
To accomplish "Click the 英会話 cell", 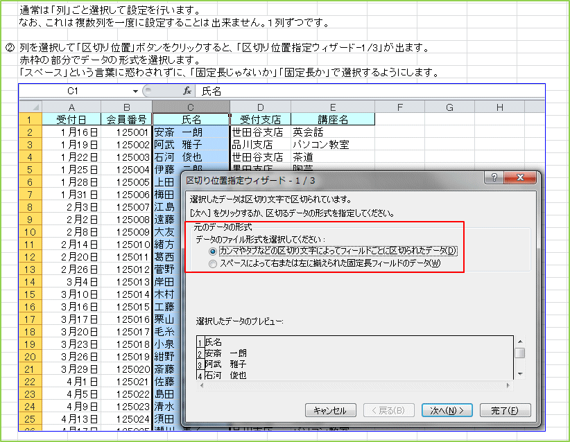I will tap(333, 132).
